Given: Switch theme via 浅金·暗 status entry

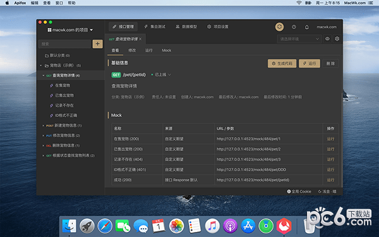Looking at the screenshot, I should pyautogui.click(x=327, y=191).
